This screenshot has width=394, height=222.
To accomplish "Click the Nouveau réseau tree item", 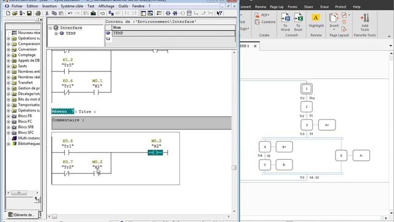I will (x=26, y=33).
